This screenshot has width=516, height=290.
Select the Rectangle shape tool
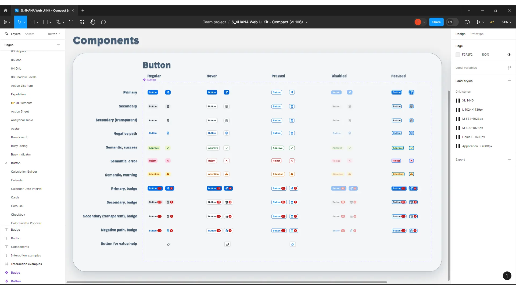point(46,22)
